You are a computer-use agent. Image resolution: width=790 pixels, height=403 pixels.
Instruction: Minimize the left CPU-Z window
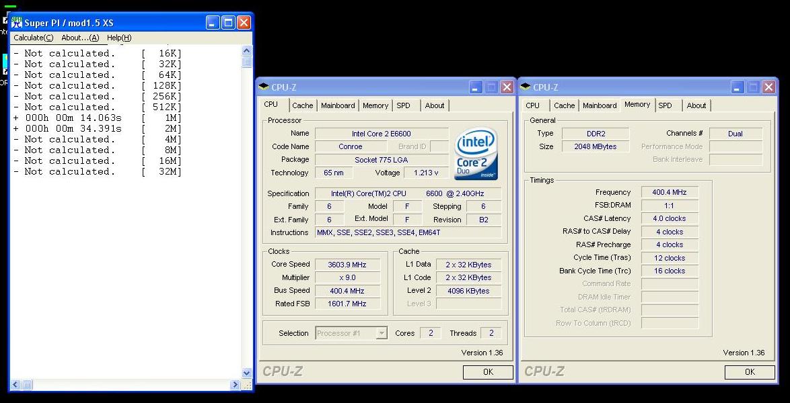[476, 87]
